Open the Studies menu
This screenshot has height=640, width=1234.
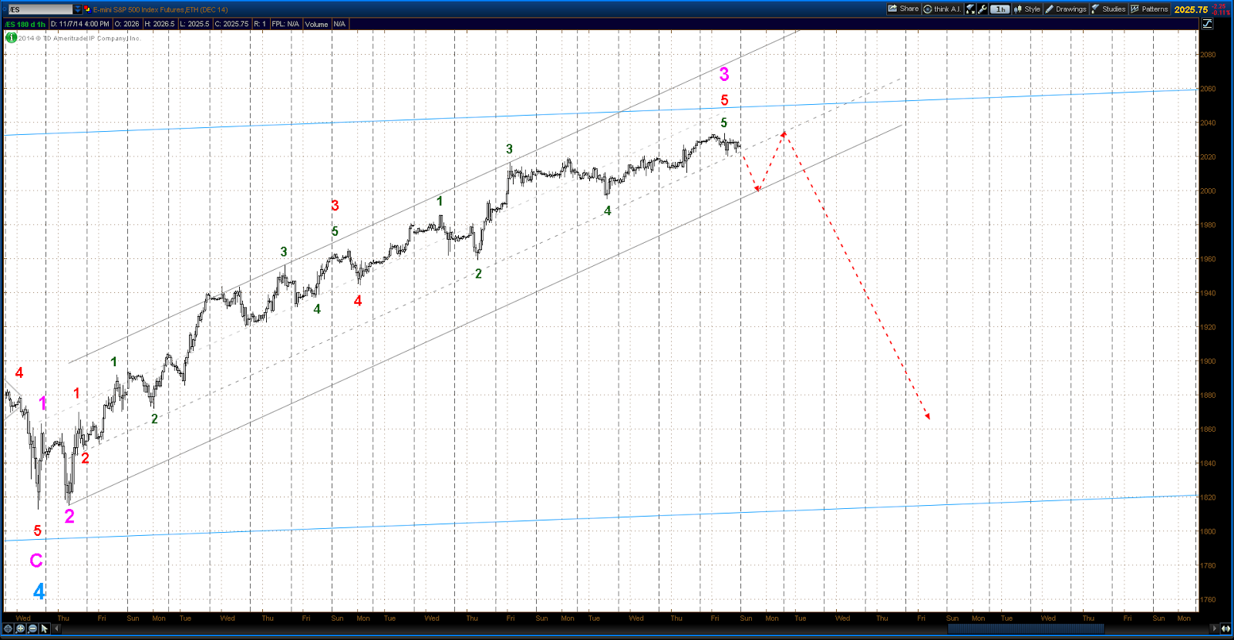click(1108, 9)
